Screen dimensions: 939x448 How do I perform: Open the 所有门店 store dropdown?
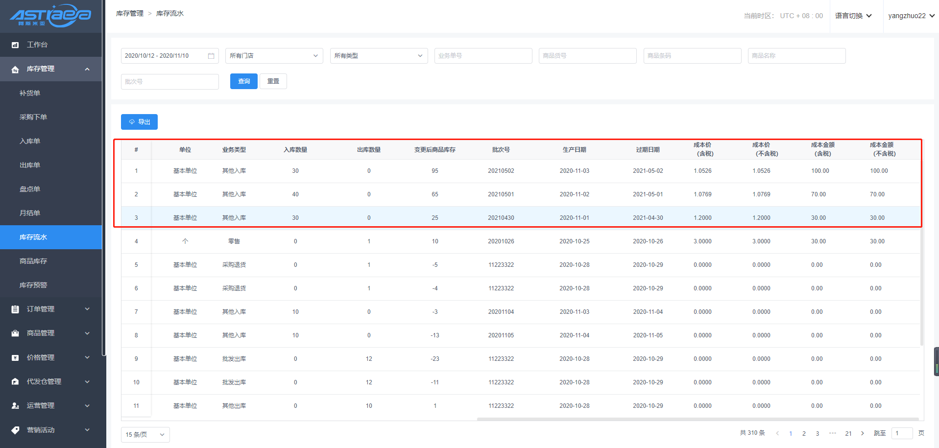pos(274,56)
